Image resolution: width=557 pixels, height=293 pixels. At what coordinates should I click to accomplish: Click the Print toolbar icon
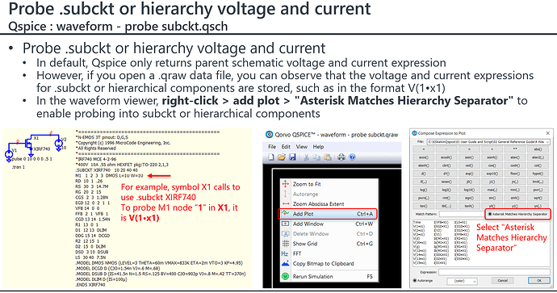pos(341,157)
